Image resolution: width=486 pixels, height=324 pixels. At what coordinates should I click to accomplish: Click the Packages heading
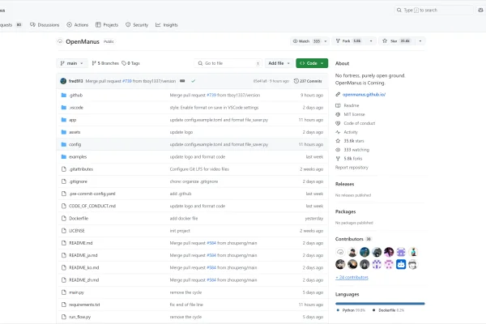[345, 211]
